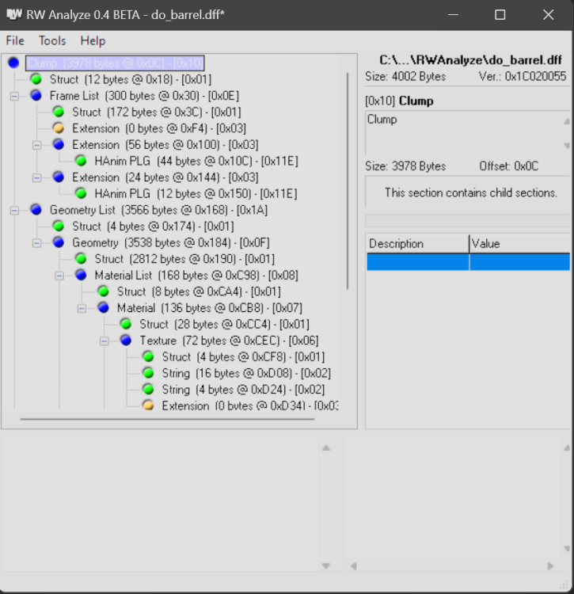Open the Help menu

(x=93, y=40)
